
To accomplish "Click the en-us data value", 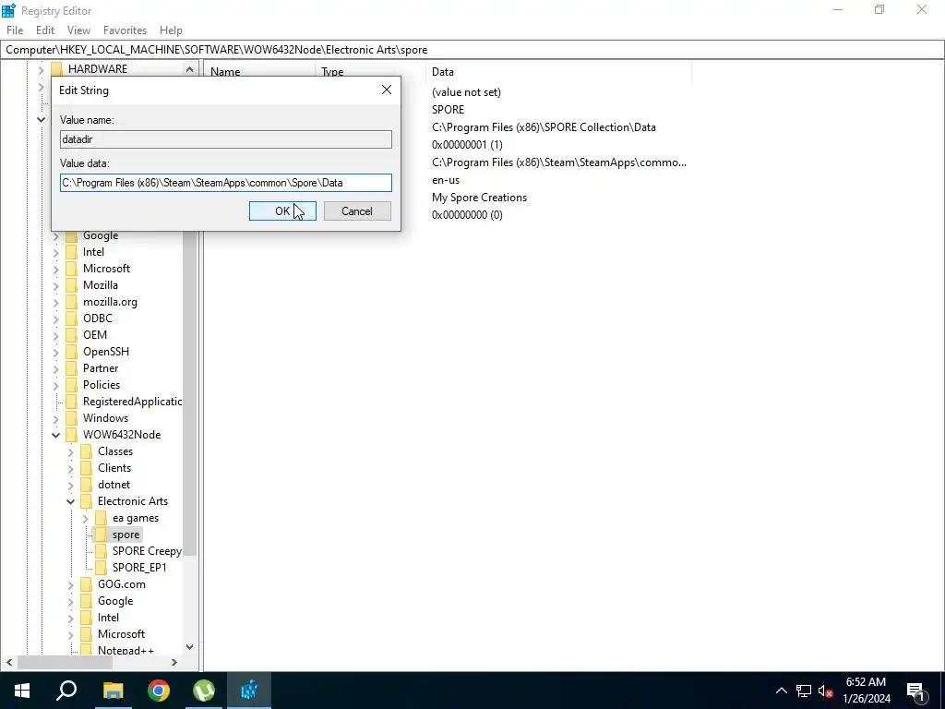I will coord(446,180).
